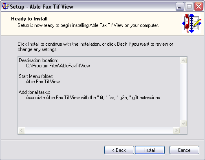Minimize the setup window
This screenshot has height=160, width=205.
tap(180, 7)
